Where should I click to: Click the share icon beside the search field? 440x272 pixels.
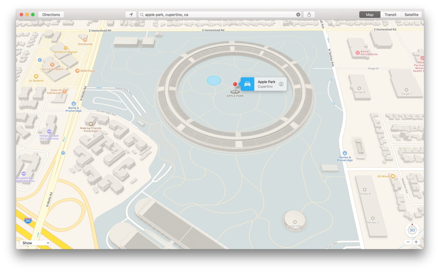coord(309,14)
